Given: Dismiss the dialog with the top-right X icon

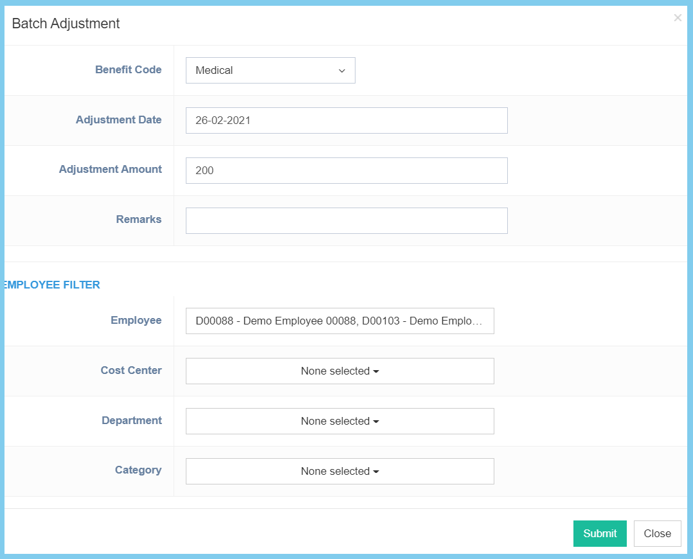Looking at the screenshot, I should pyautogui.click(x=678, y=18).
